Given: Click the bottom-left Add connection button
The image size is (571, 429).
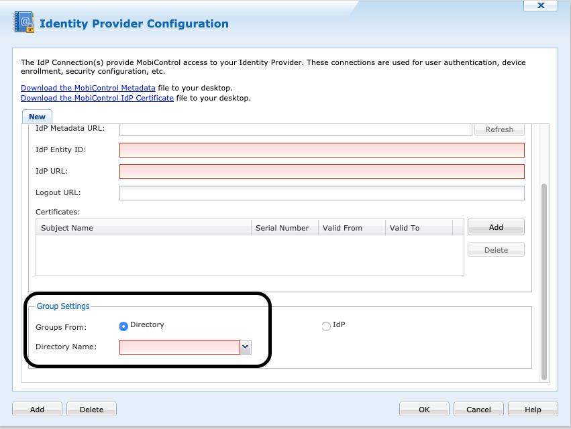Looking at the screenshot, I should click(x=37, y=409).
